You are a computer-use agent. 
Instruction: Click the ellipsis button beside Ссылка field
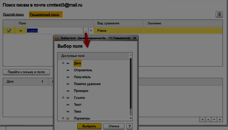[x=86, y=31]
